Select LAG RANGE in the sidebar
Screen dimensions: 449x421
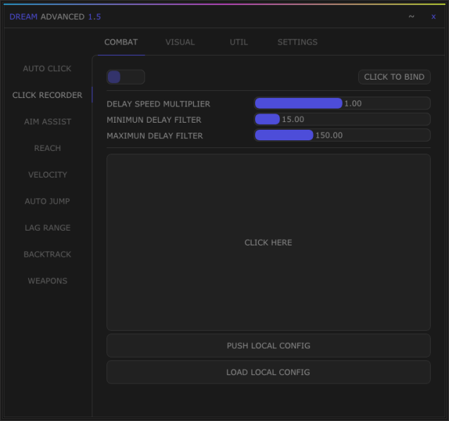pyautogui.click(x=47, y=228)
